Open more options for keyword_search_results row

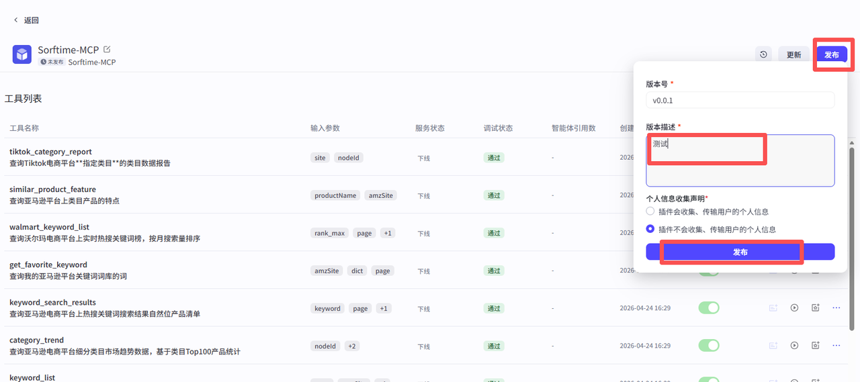click(836, 307)
